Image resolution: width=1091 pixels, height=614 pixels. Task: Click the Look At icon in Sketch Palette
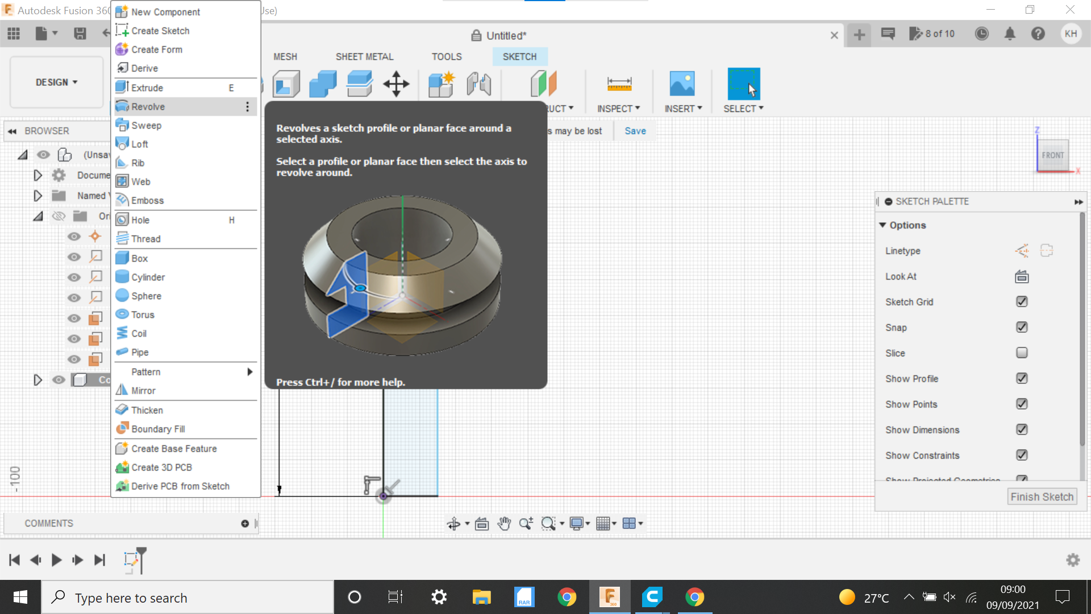(1022, 277)
